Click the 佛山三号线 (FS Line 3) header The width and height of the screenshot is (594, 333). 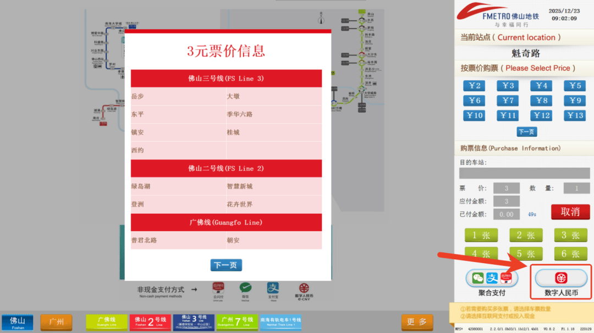click(x=226, y=79)
